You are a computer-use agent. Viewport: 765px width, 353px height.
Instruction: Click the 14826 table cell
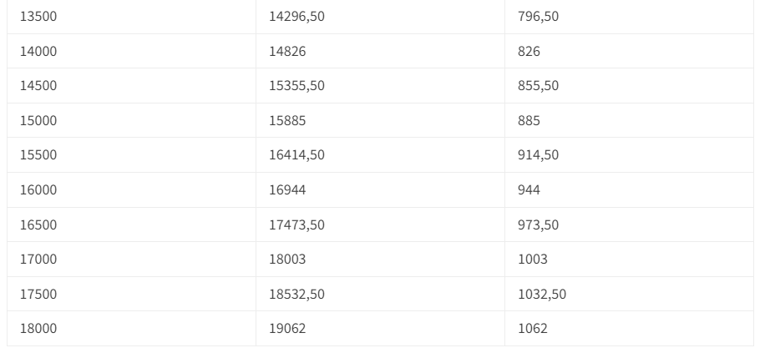click(x=287, y=52)
